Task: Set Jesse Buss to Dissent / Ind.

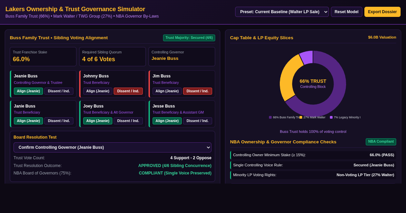Action: point(198,121)
